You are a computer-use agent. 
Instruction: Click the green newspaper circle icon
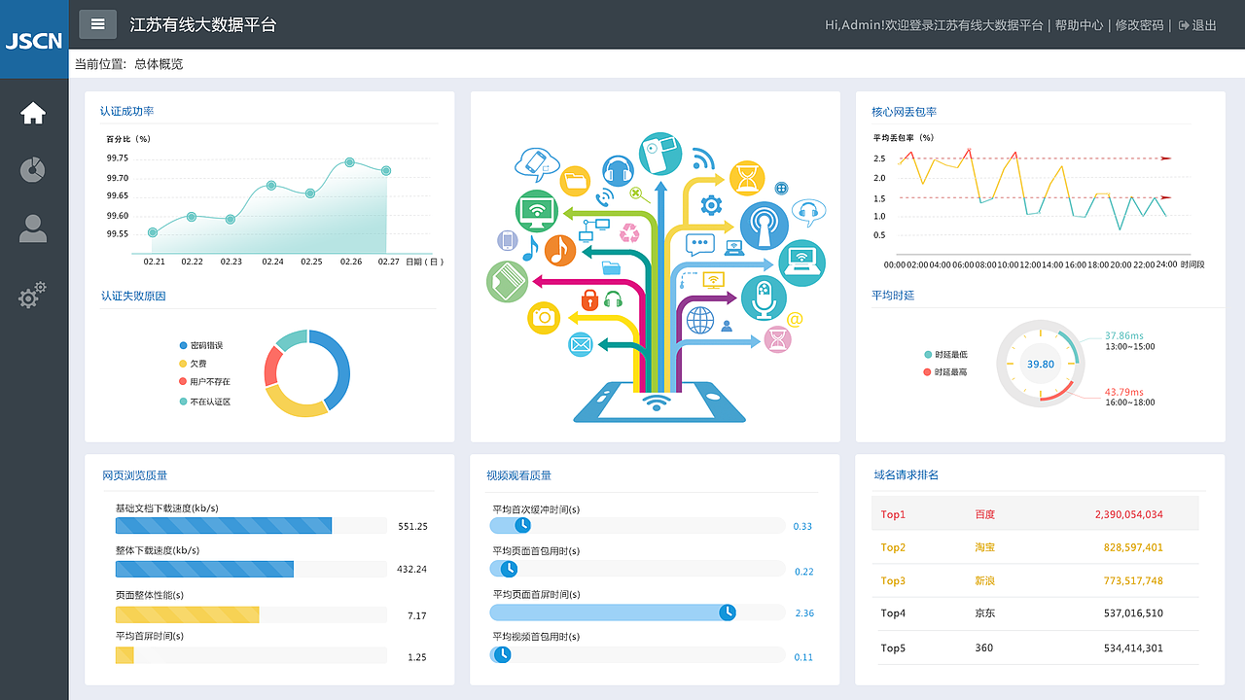coord(507,282)
